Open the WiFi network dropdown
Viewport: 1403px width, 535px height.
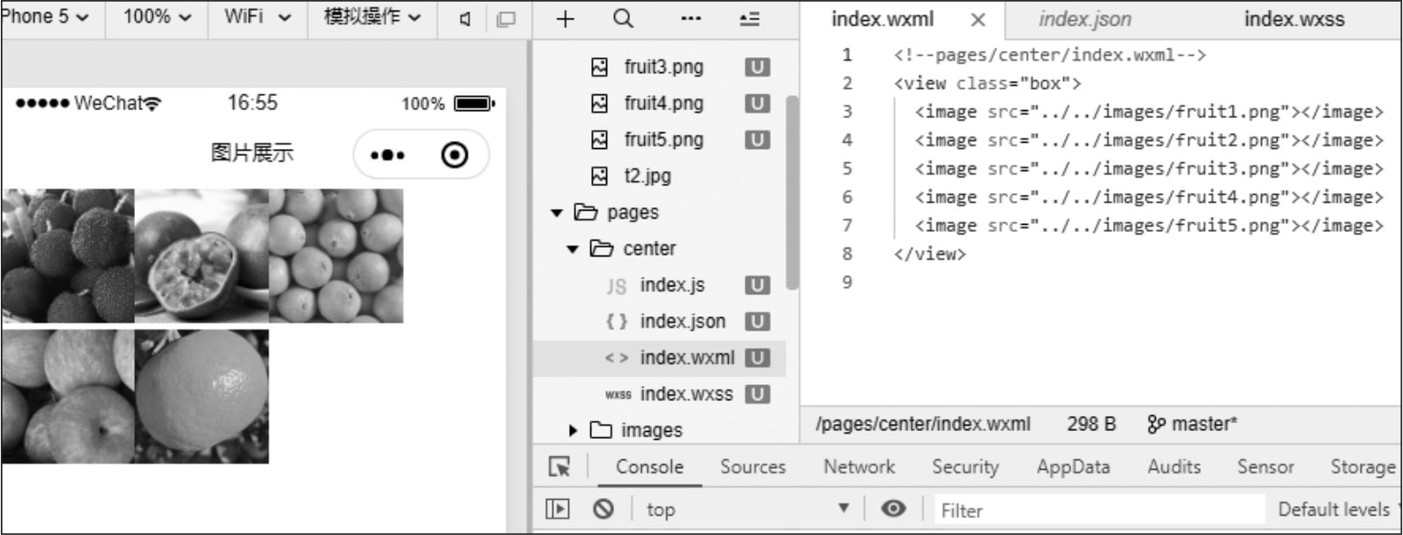pos(258,17)
